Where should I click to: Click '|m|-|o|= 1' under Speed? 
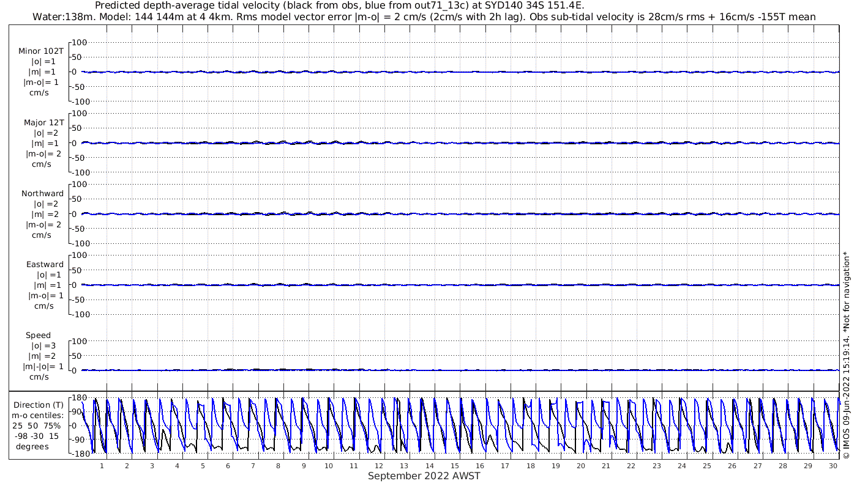point(43,366)
